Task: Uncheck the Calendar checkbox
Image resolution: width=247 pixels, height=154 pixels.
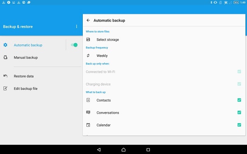Action: coord(239,125)
